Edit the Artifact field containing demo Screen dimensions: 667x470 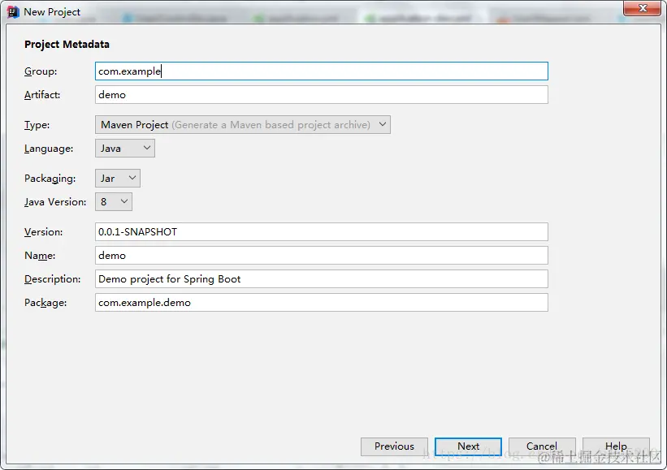coord(322,95)
